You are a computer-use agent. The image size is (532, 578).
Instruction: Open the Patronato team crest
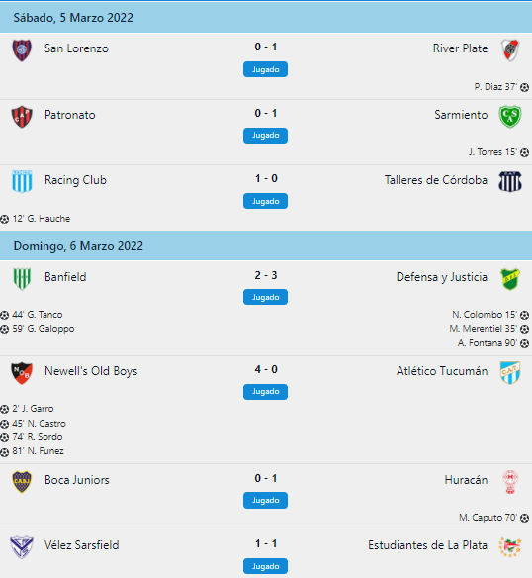click(x=22, y=117)
